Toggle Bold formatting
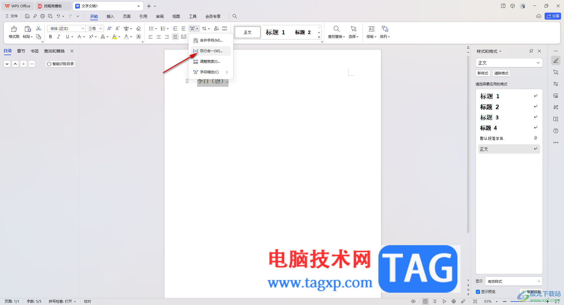Image resolution: width=564 pixels, height=305 pixels. click(x=51, y=37)
